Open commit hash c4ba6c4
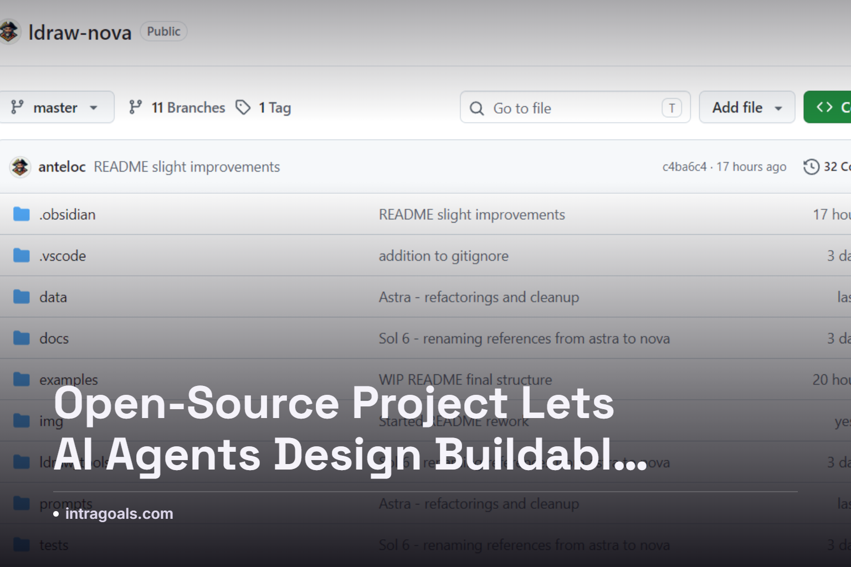The width and height of the screenshot is (851, 567). [x=684, y=167]
